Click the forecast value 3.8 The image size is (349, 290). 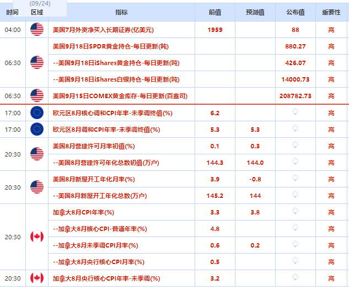coord(255,213)
